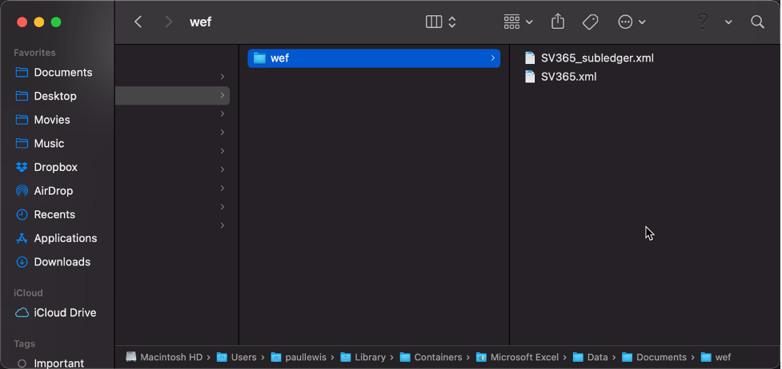Select iCloud Drive in the sidebar
Image resolution: width=782 pixels, height=369 pixels.
tap(65, 312)
